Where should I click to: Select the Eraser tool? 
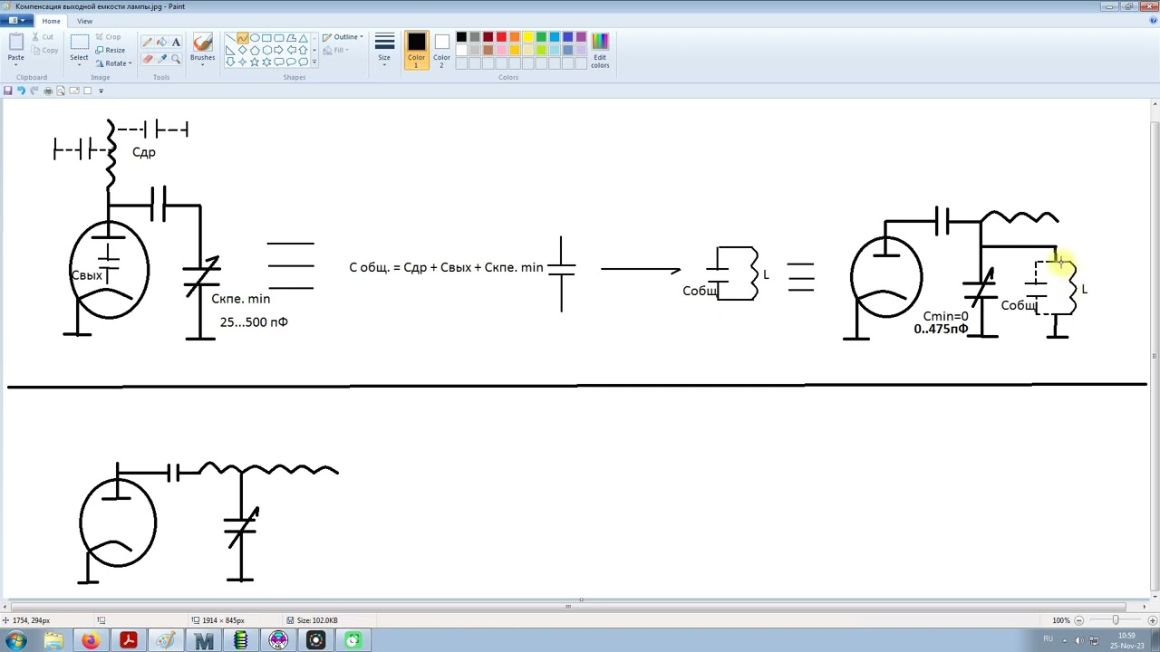pyautogui.click(x=148, y=59)
